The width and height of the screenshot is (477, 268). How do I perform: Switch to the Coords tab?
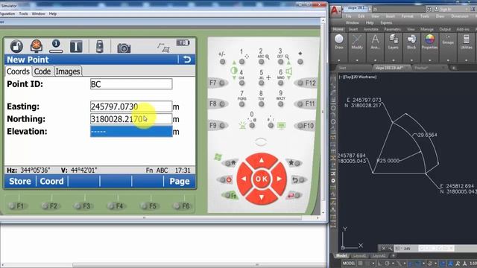point(18,71)
